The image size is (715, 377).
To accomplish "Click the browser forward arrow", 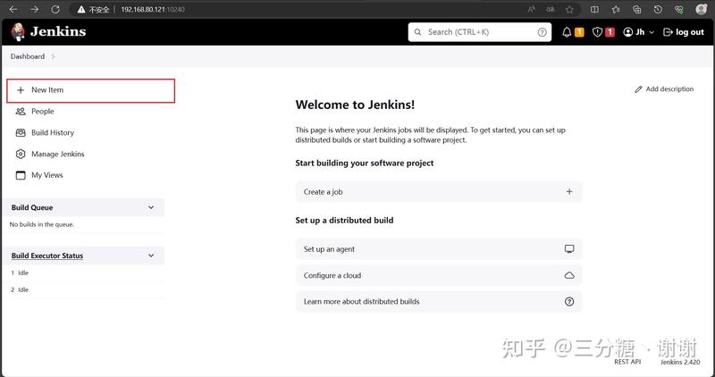I will coord(34,9).
